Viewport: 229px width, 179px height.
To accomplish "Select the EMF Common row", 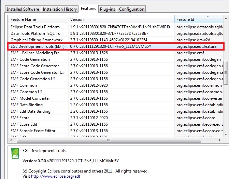I will coord(116,85).
